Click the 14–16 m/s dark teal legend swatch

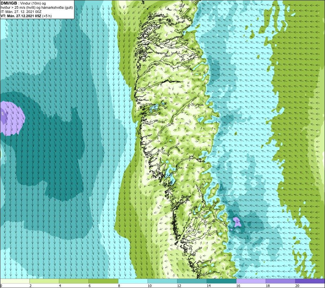pyautogui.click(x=222, y=281)
